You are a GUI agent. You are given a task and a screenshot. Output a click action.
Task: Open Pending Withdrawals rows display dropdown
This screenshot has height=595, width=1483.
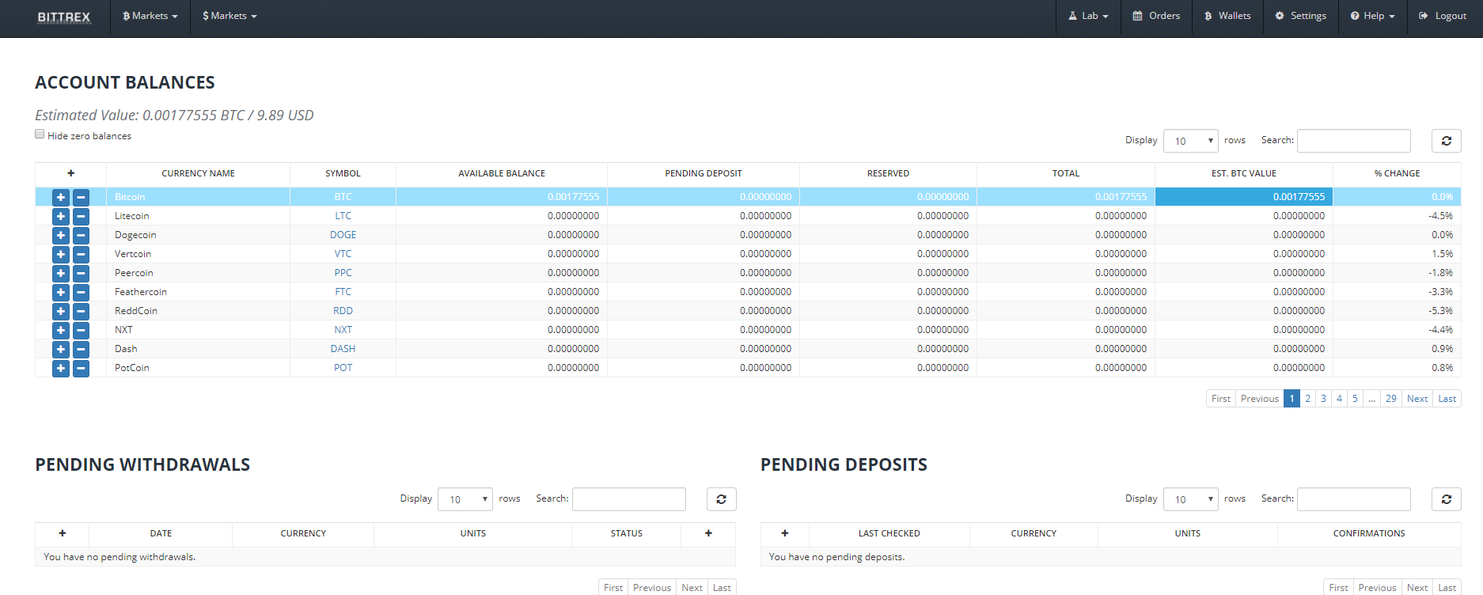tap(465, 499)
